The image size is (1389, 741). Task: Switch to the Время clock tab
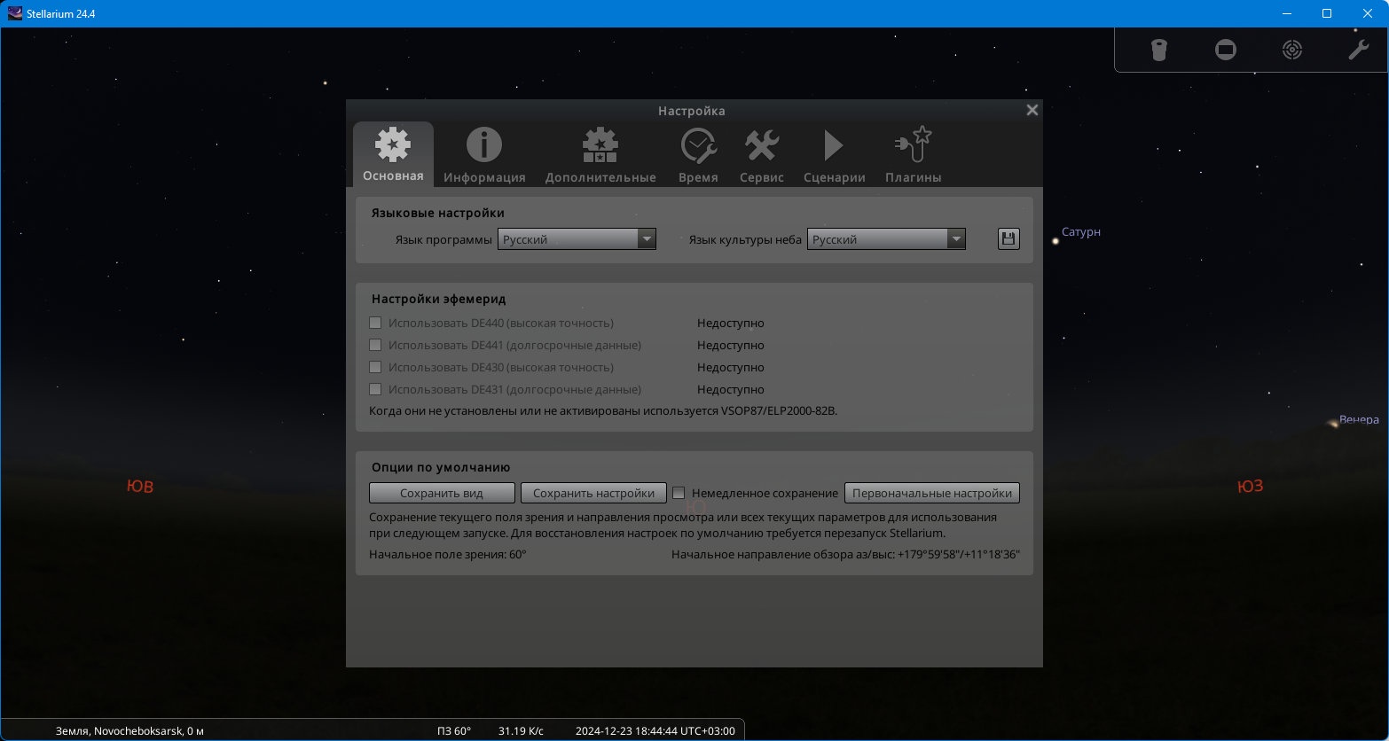click(698, 145)
